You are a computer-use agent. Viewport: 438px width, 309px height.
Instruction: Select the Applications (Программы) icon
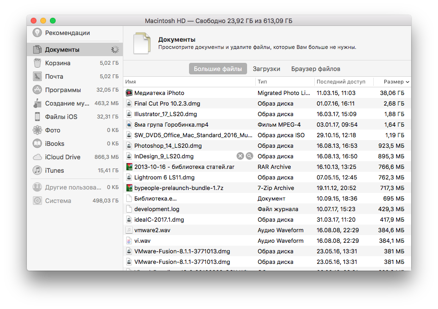coord(37,90)
